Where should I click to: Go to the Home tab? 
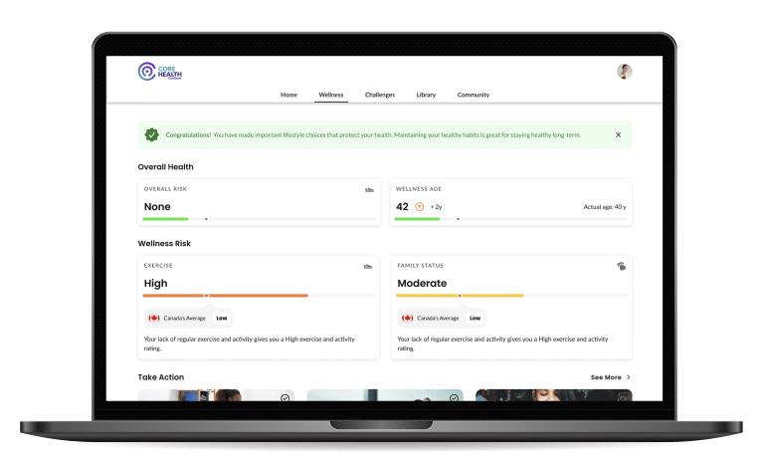pyautogui.click(x=288, y=95)
